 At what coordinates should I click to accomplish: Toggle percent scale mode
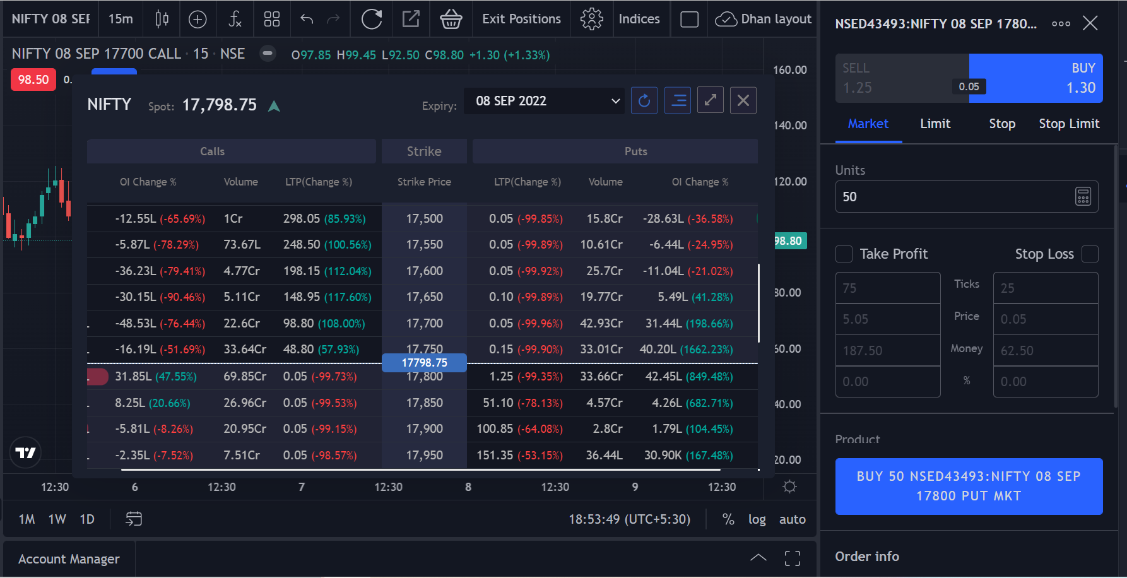pyautogui.click(x=728, y=519)
